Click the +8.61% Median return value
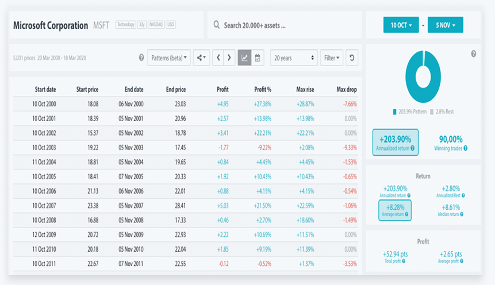The height and width of the screenshot is (285, 495). [451, 207]
